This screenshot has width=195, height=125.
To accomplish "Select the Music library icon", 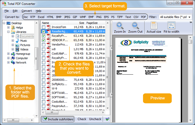I will pos(17,41).
